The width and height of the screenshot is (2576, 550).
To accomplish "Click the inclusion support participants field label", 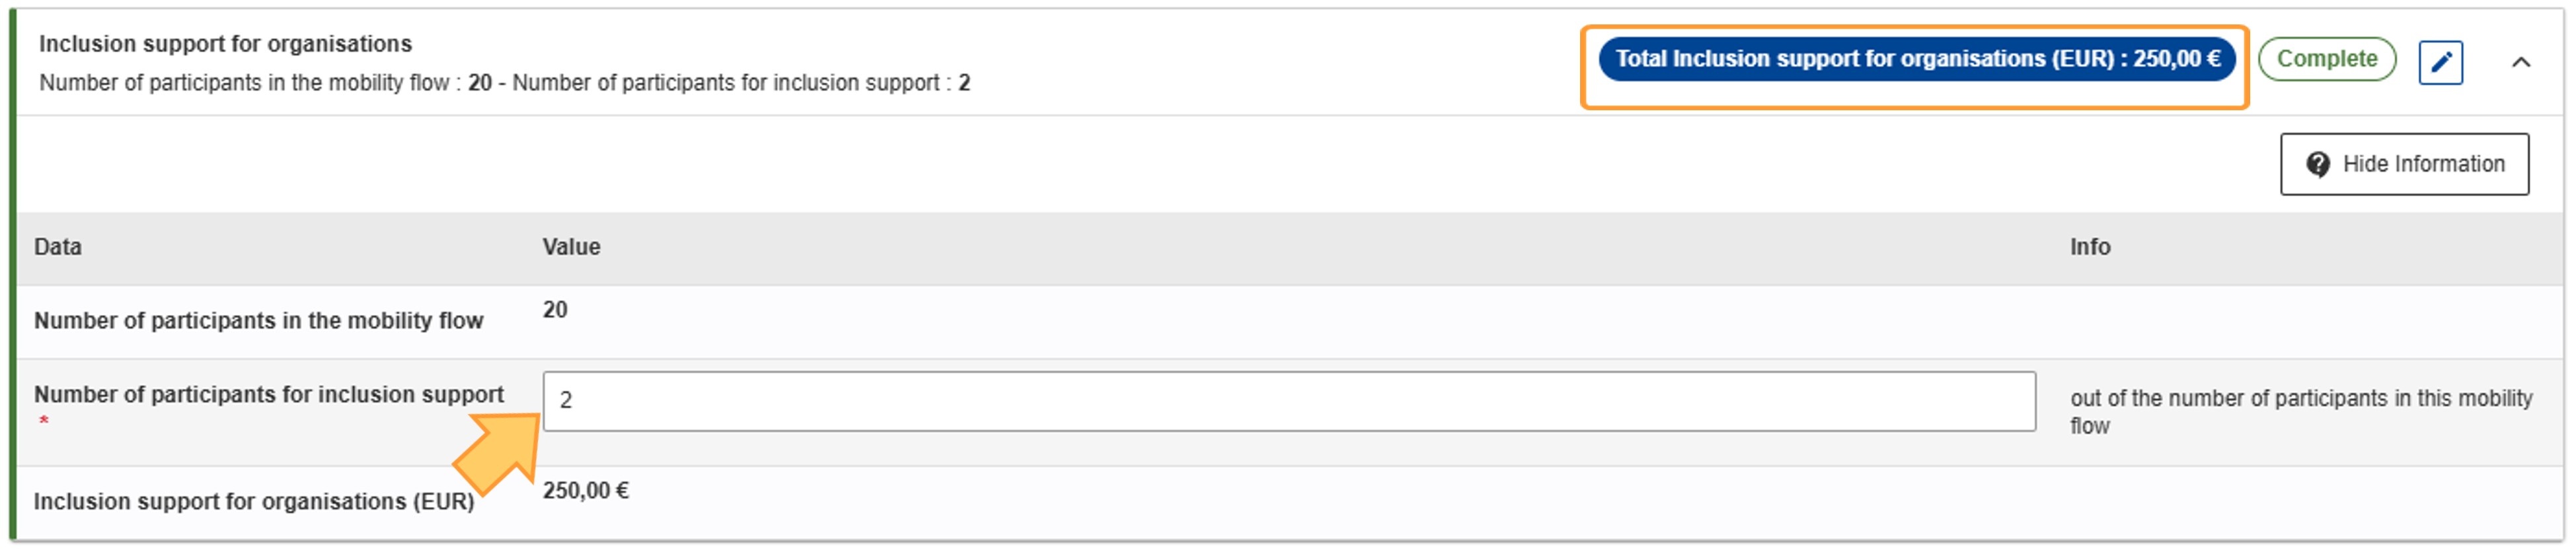I will (x=268, y=395).
